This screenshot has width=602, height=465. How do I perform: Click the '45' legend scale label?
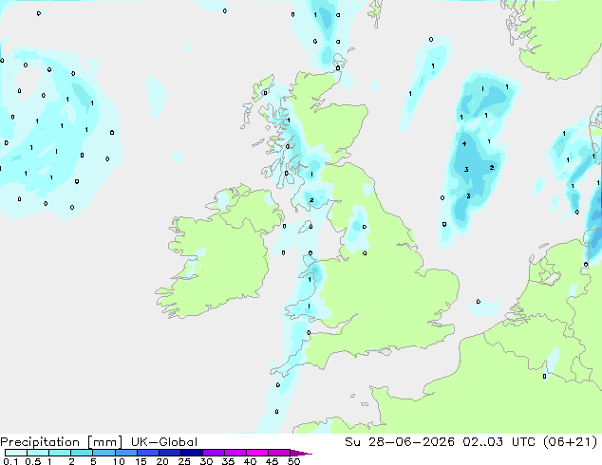pos(272,461)
